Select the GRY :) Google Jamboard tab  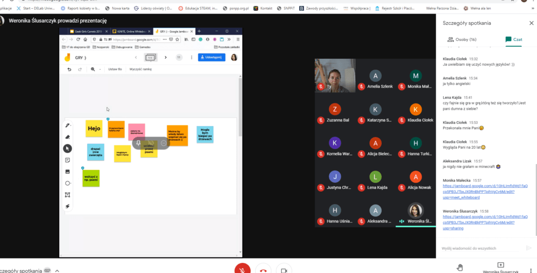pos(174,31)
